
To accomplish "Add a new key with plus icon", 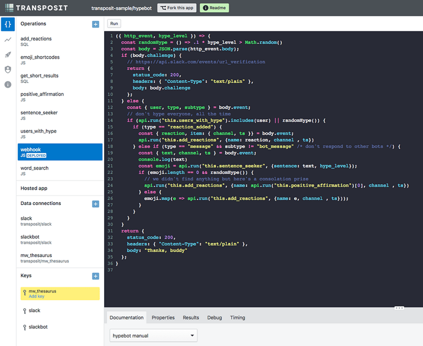I will point(96,276).
